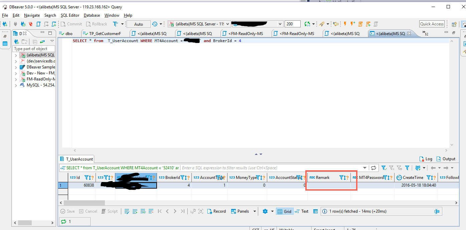Toggle Record view mode

tap(216, 211)
